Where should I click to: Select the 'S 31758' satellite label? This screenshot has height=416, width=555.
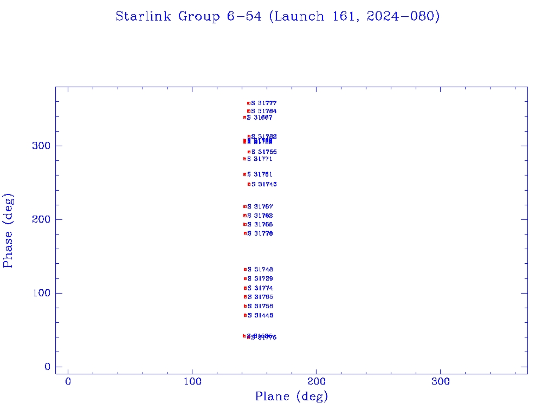tap(260, 307)
